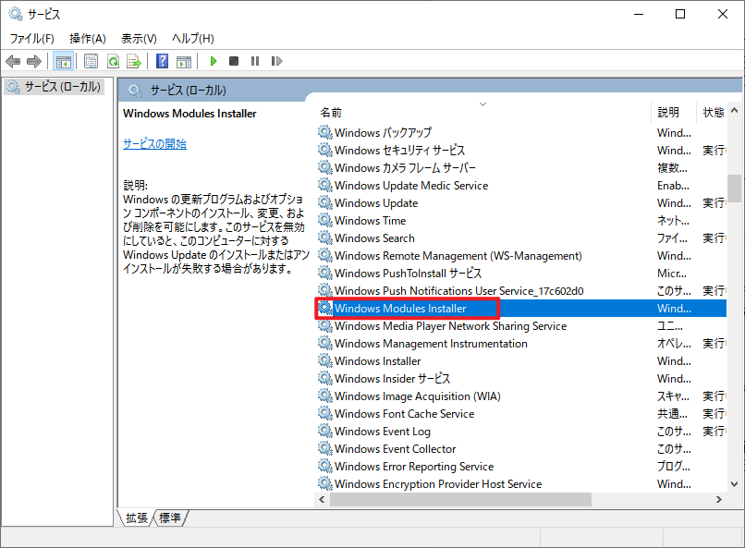Sort by the 状態 column header
This screenshot has width=745, height=548.
(x=713, y=113)
